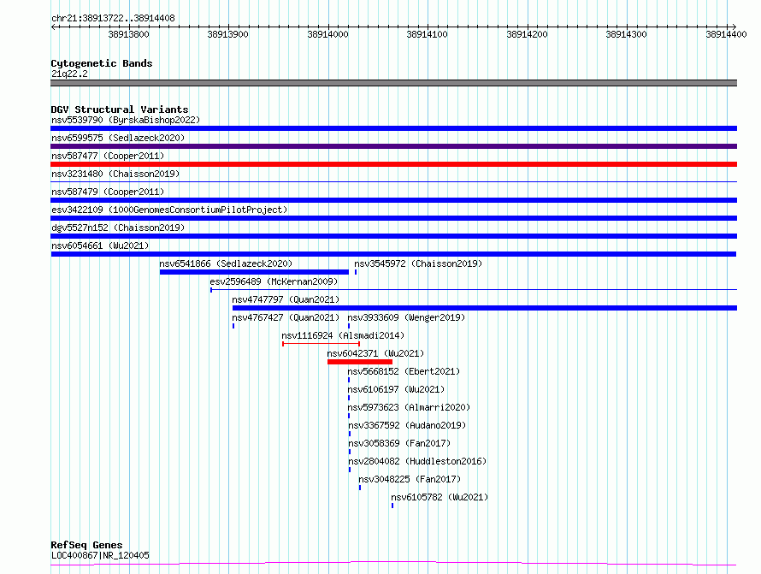
Task: Click nsv3231480 (Chaisson2019) label
Action: (115, 174)
